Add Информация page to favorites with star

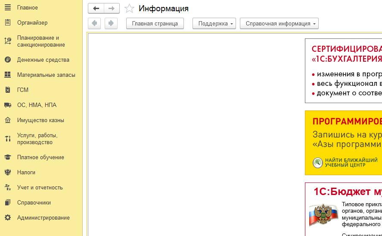click(129, 9)
